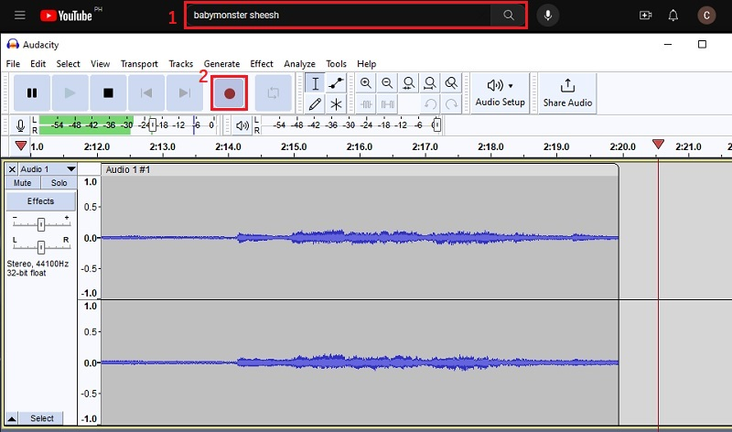Click the playback level slider handle
This screenshot has width=732, height=432.
click(436, 124)
